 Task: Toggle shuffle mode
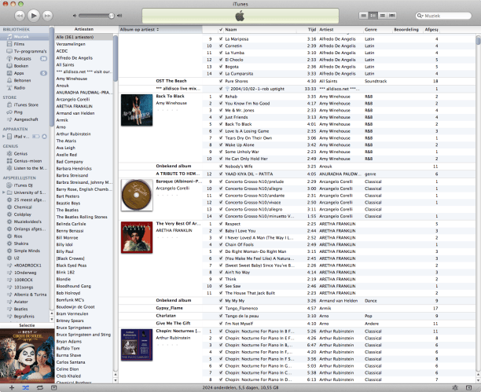pyautogui.click(x=25, y=388)
